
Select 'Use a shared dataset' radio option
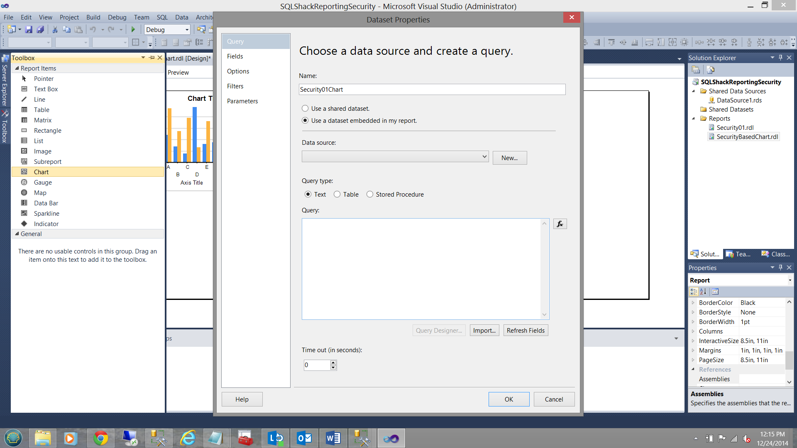tap(305, 109)
